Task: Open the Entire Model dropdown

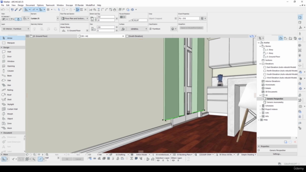Action: pos(142,155)
